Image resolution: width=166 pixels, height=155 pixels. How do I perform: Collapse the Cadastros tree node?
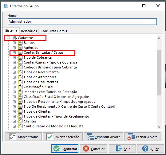click(9, 38)
